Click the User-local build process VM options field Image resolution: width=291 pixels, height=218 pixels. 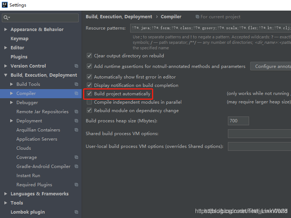coord(259,146)
